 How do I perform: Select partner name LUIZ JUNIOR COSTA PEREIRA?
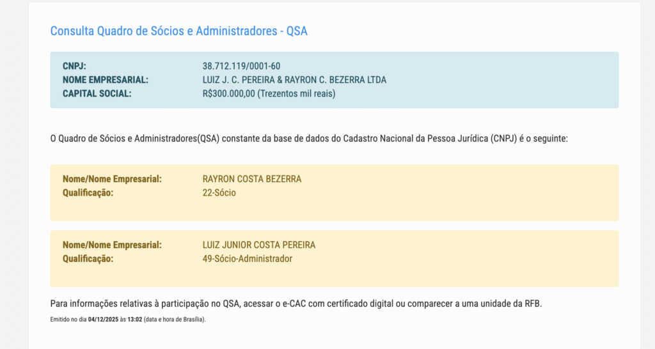(258, 245)
